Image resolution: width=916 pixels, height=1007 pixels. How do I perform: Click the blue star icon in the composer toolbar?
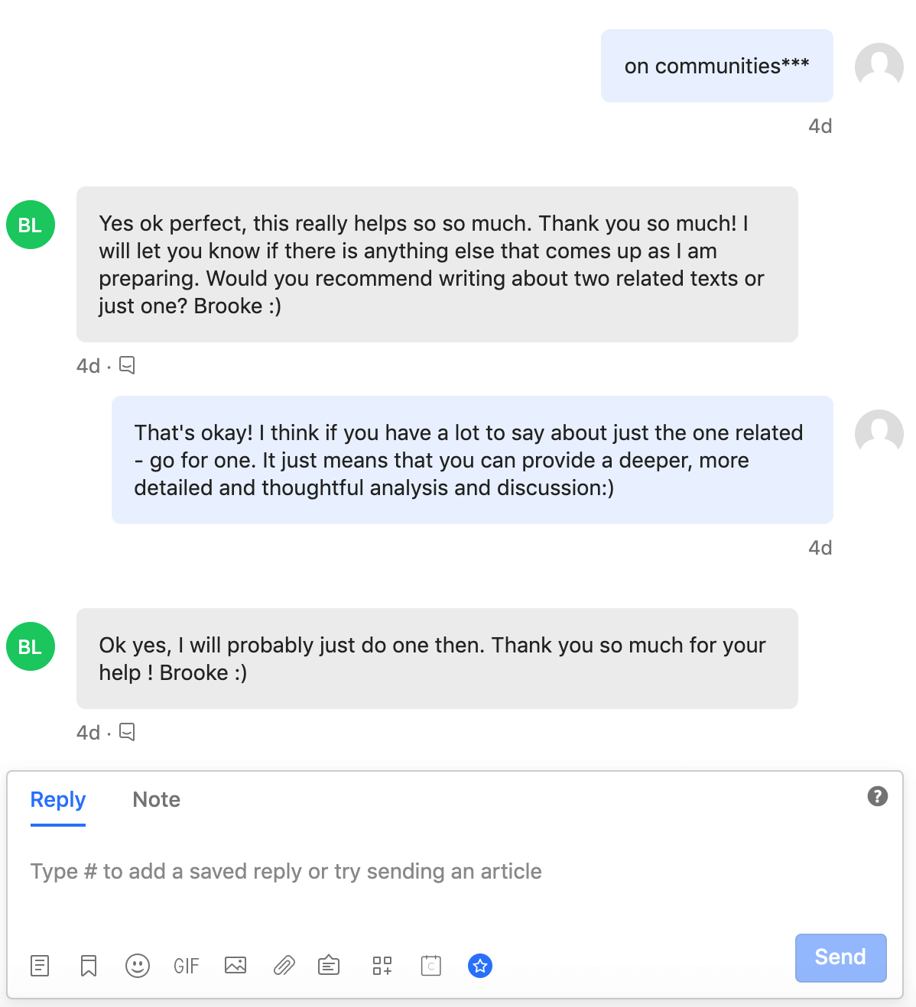[x=480, y=966]
